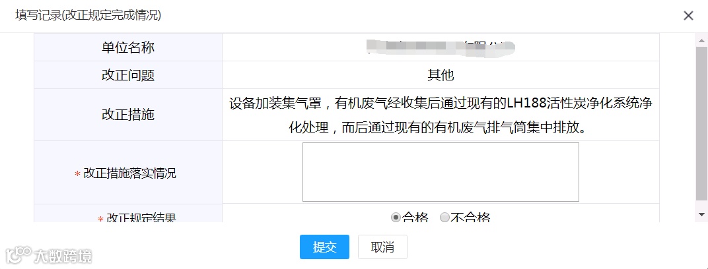The image size is (708, 269).
Task: Click the vertical scrollbar thumb
Action: 701,123
